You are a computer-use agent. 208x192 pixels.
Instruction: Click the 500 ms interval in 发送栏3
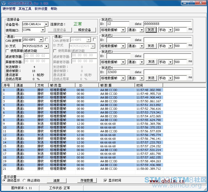click(180, 62)
